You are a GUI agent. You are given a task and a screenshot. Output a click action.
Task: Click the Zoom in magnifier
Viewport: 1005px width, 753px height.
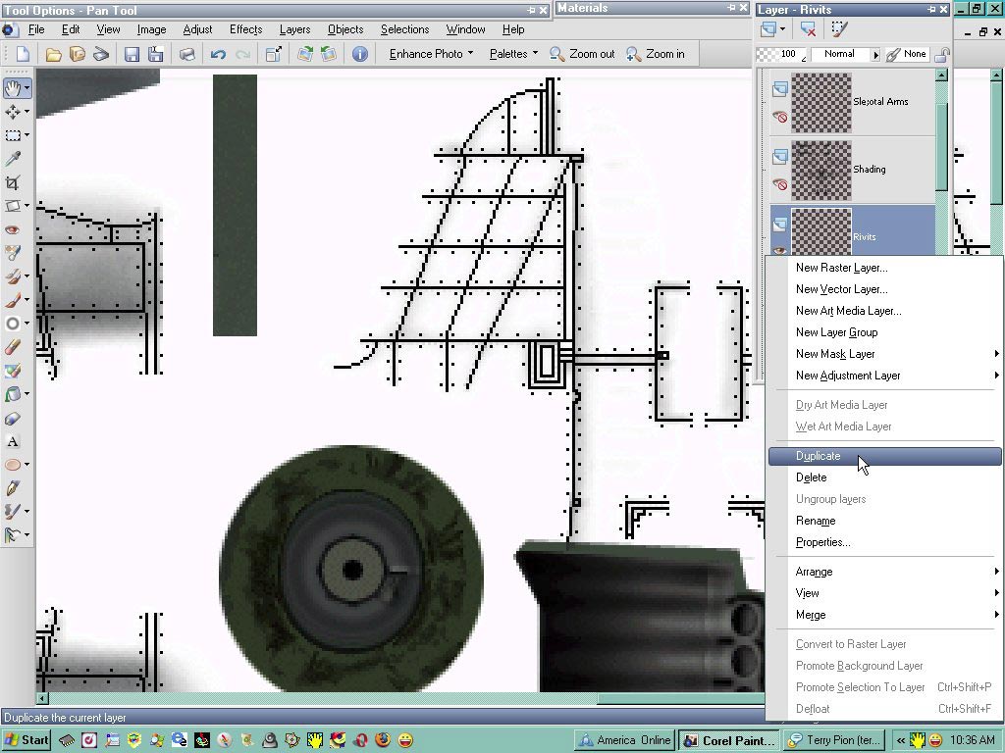[x=655, y=55]
